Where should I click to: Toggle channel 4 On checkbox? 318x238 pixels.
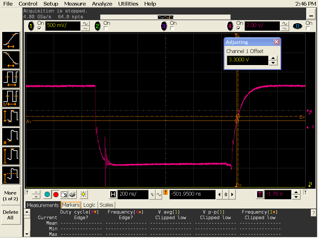click(x=239, y=28)
